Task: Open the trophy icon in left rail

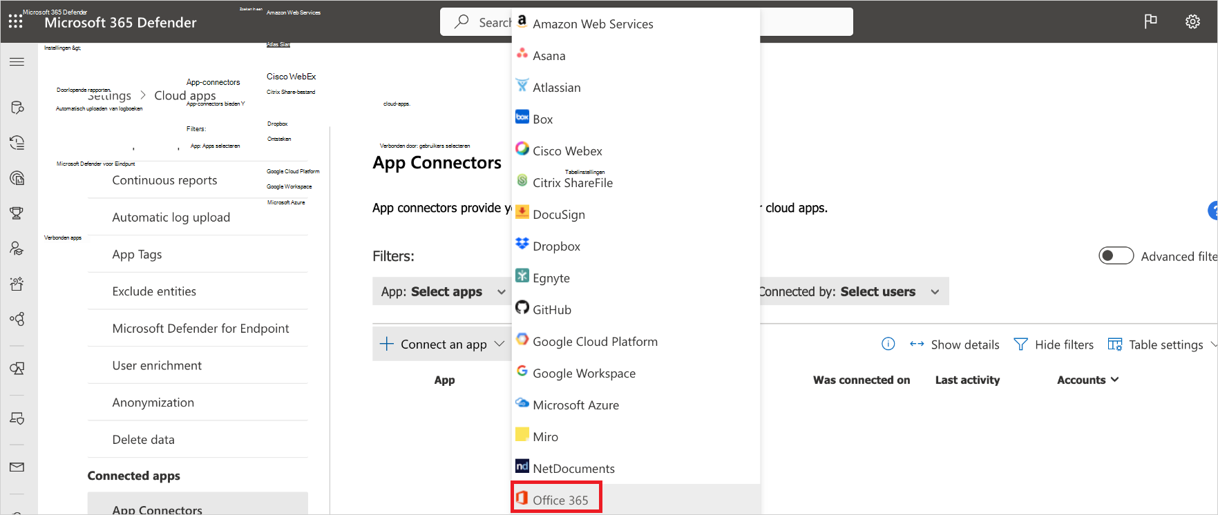Action: pyautogui.click(x=17, y=213)
